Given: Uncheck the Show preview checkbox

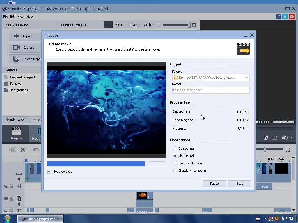Looking at the screenshot, I should point(49,172).
